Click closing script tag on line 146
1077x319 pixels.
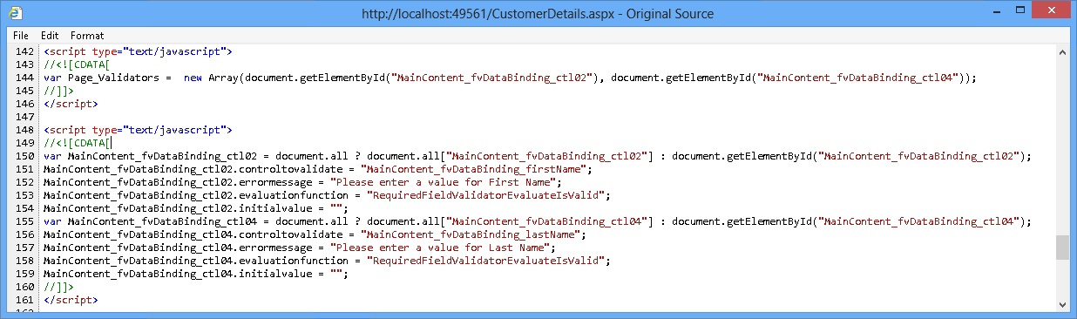click(71, 104)
